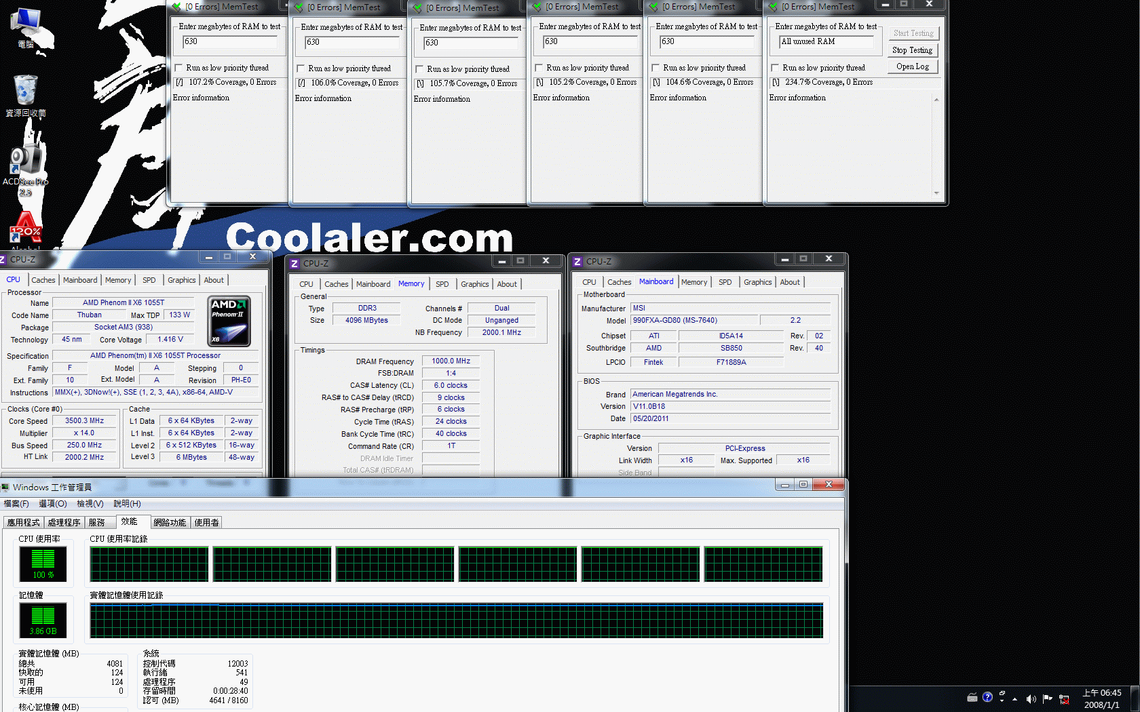Switch to the 處理程序 tab in Task Manager
Screen dimensions: 1140x712
pos(64,523)
